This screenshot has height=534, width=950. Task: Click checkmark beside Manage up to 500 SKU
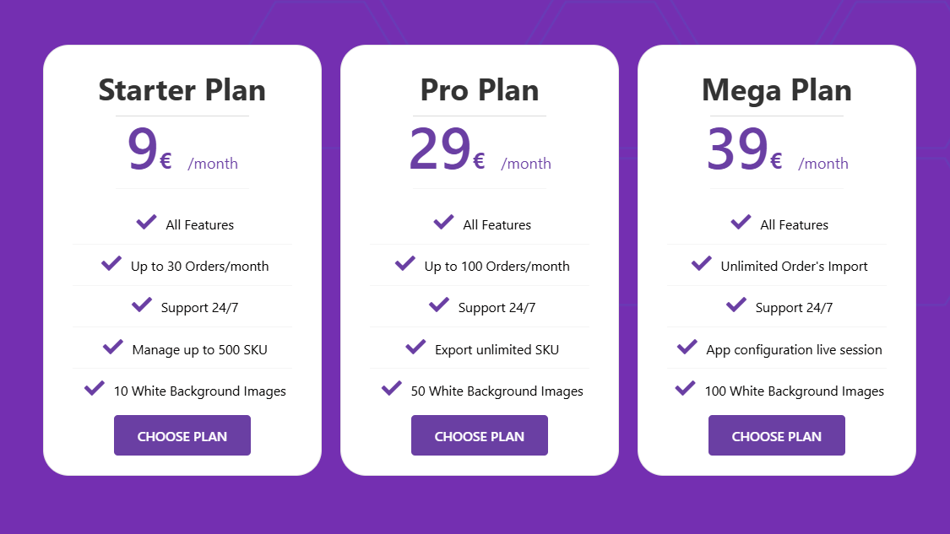tap(112, 347)
